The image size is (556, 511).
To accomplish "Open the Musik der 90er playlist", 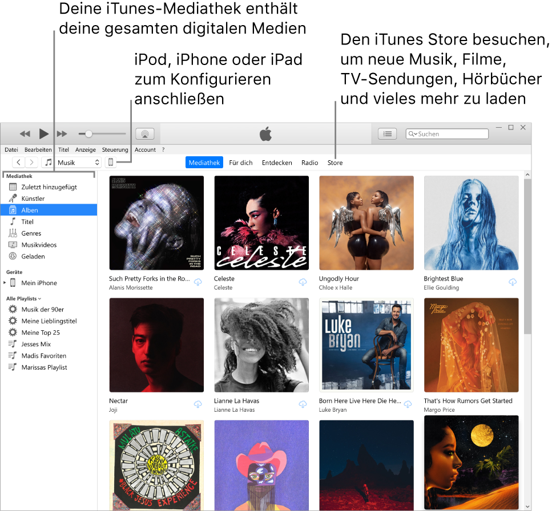I will click(x=49, y=309).
